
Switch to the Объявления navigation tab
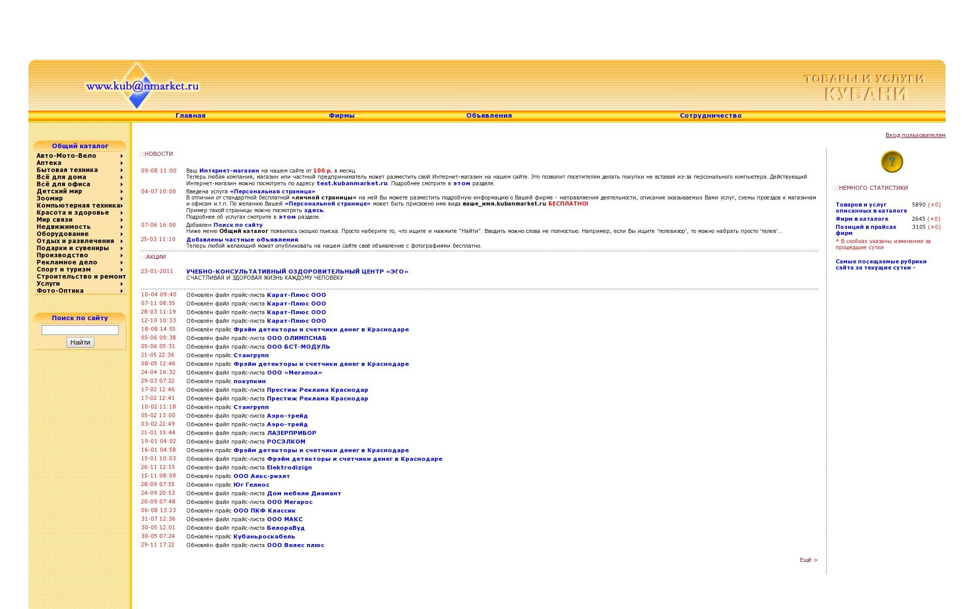click(x=489, y=116)
